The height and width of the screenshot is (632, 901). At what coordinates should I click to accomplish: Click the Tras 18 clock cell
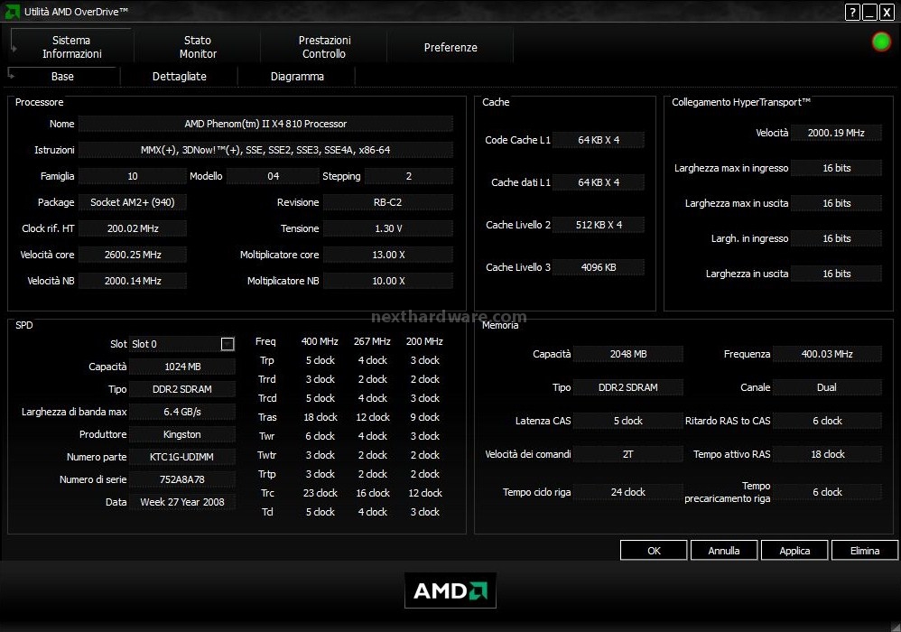[320, 417]
